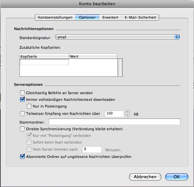
Task: Click the empty Kopfzeile cell in the table
Action: pyautogui.click(x=44, y=62)
